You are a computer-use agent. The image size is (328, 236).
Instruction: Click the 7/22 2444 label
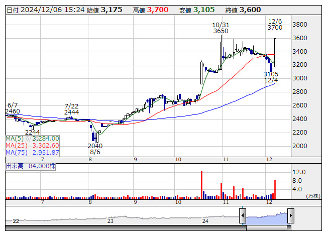point(71,109)
